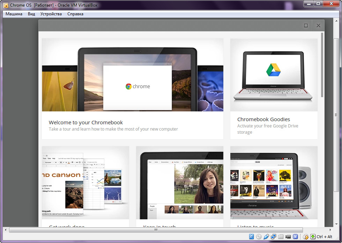Image resolution: width=342 pixels, height=243 pixels.
Task: Click the Google Drive laptop image
Action: (x=274, y=75)
